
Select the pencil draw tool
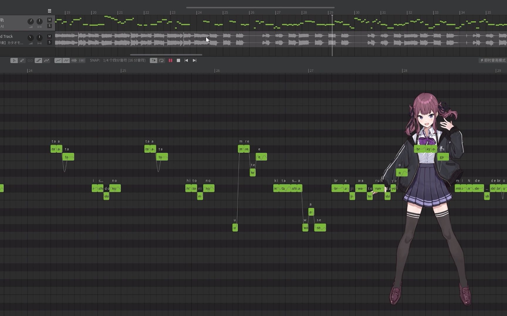22,61
